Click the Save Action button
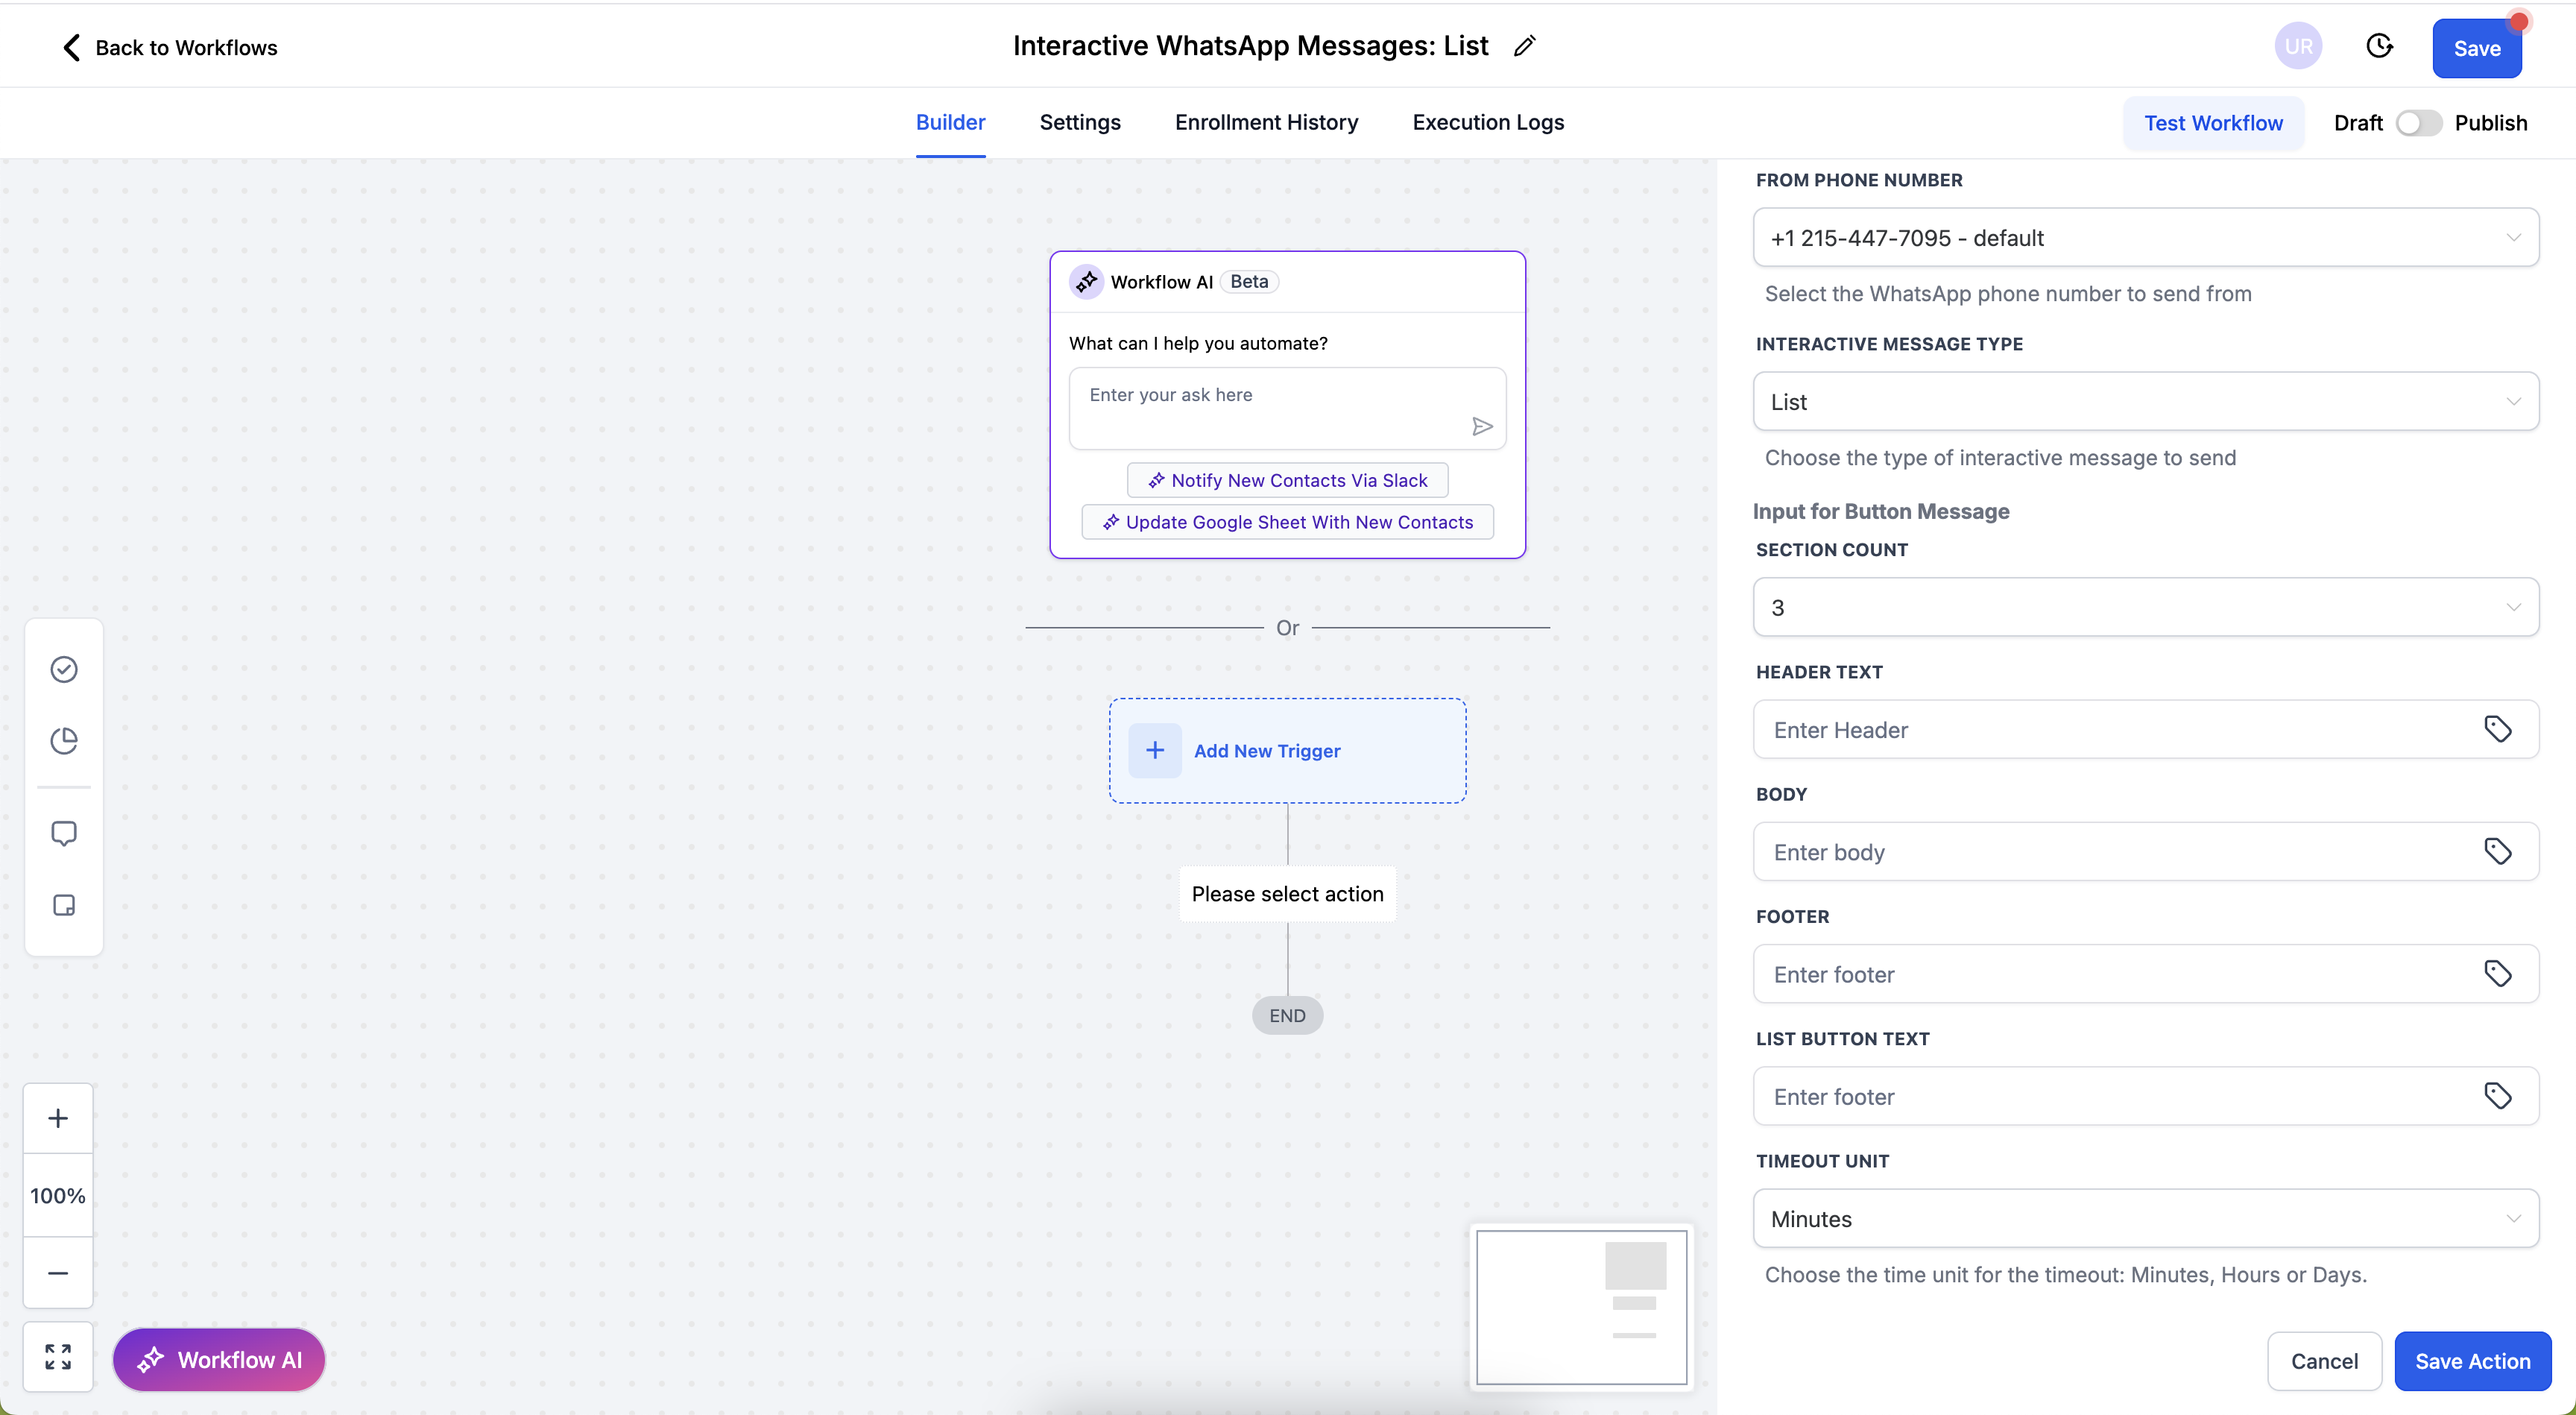 [2472, 1361]
